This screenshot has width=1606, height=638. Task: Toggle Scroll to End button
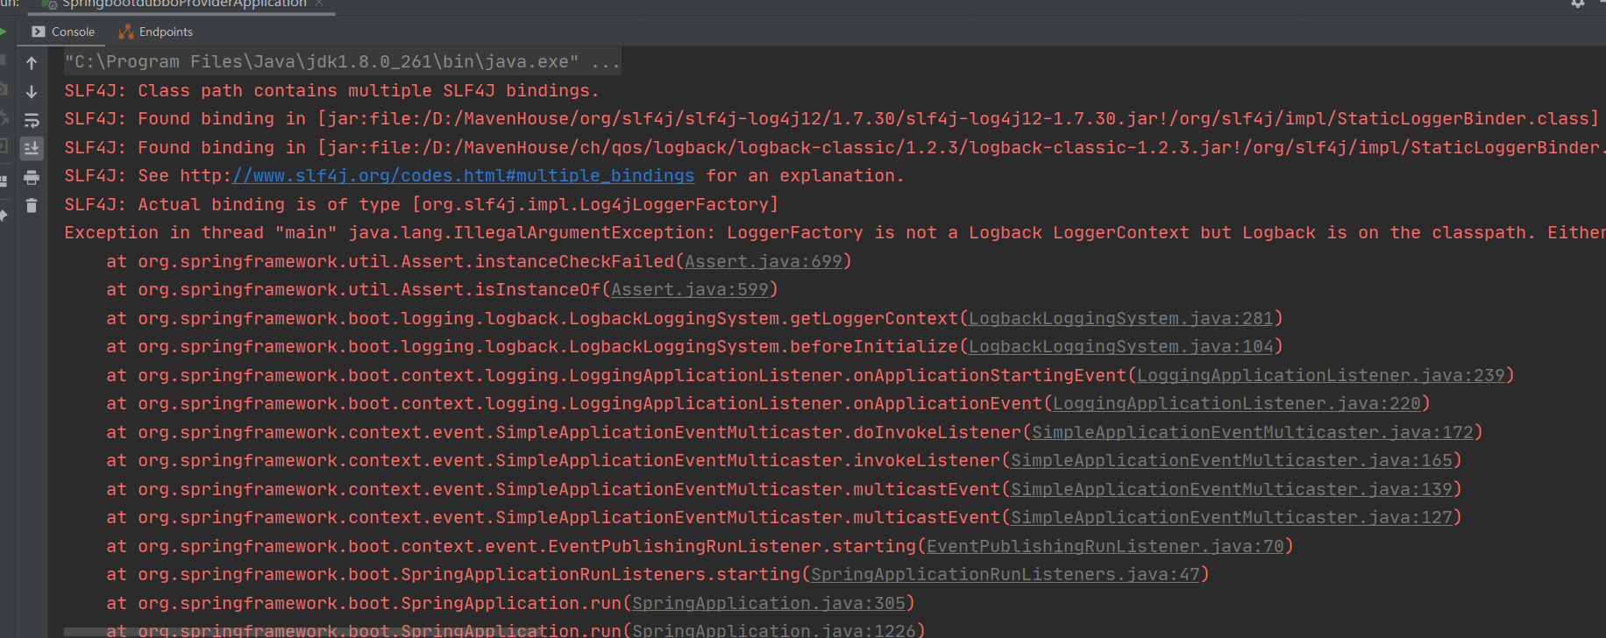coord(32,148)
